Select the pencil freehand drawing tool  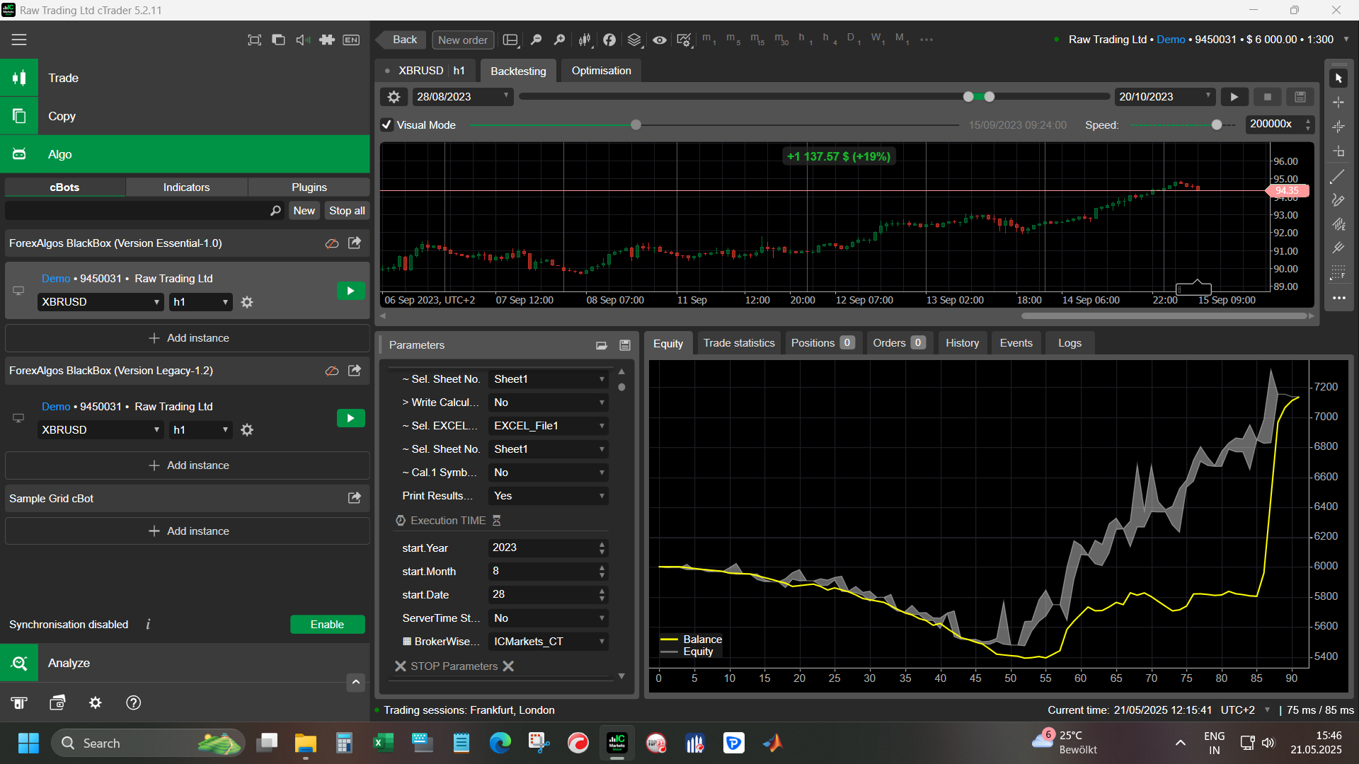click(1338, 200)
